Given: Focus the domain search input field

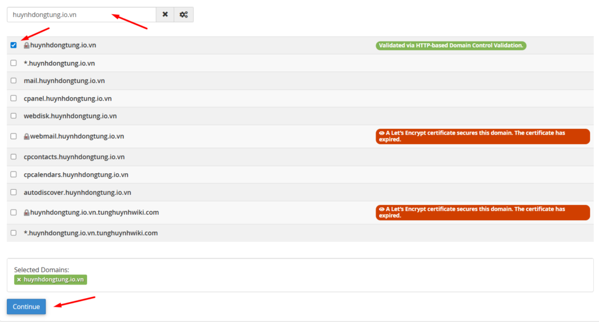Looking at the screenshot, I should (x=81, y=15).
